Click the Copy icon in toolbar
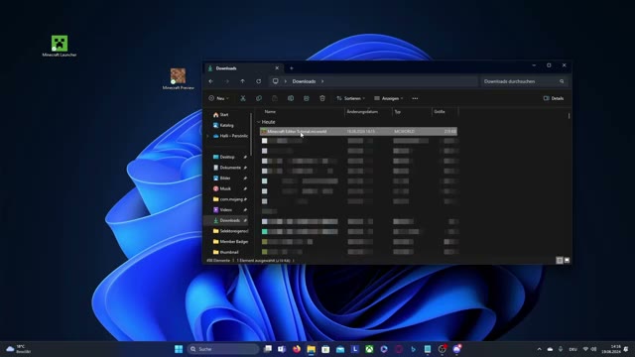Viewport: 635px width, 357px height. tap(258, 98)
